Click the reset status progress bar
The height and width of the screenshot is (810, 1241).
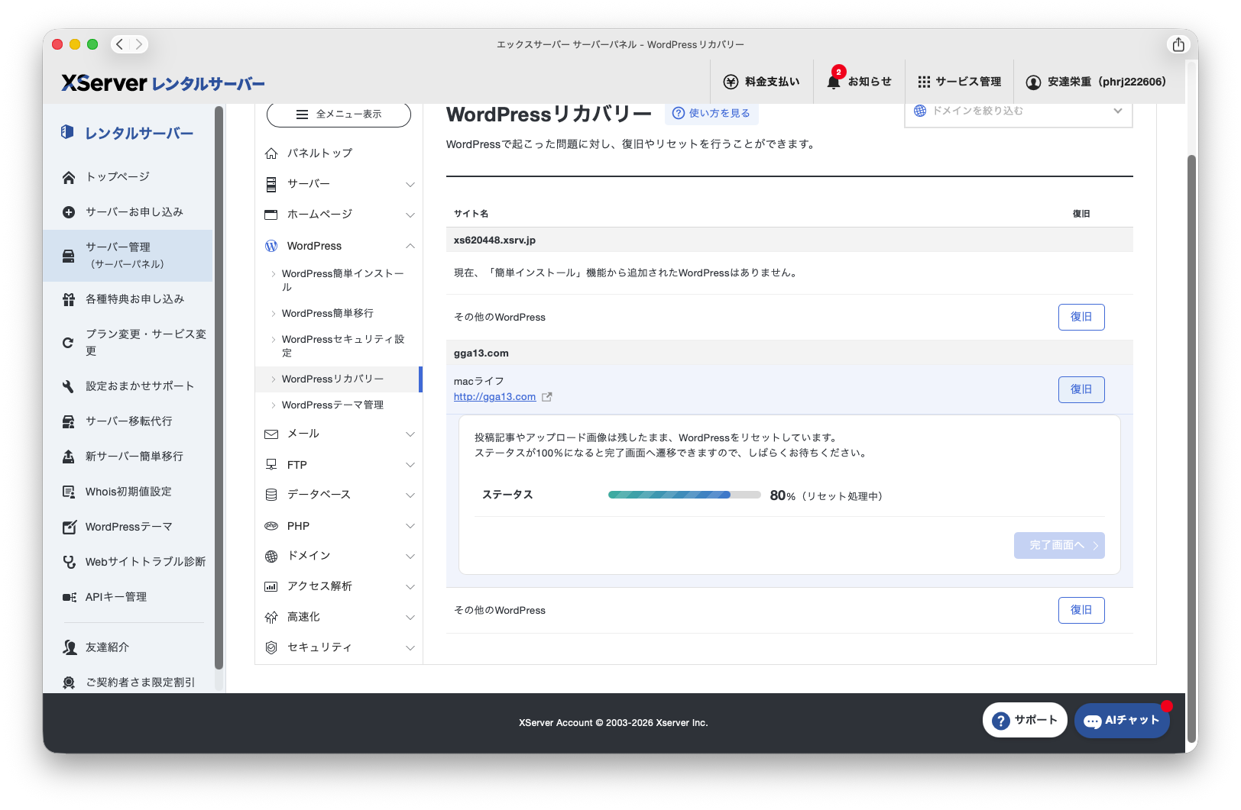(x=684, y=495)
